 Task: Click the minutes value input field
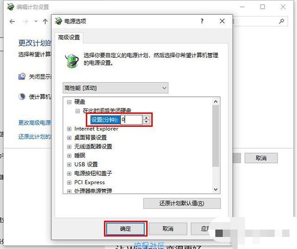(131, 120)
